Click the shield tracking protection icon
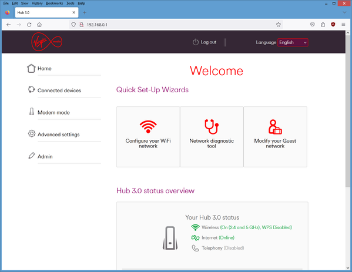Image resolution: width=352 pixels, height=272 pixels. coord(73,25)
